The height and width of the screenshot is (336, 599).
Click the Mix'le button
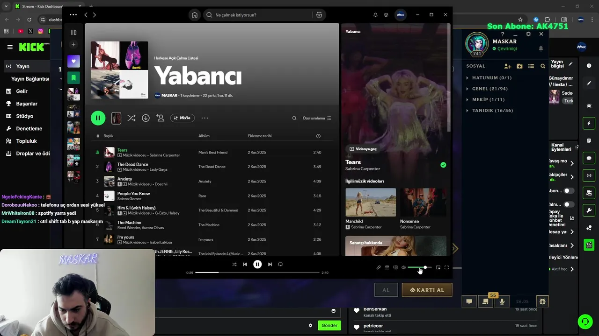(x=183, y=118)
